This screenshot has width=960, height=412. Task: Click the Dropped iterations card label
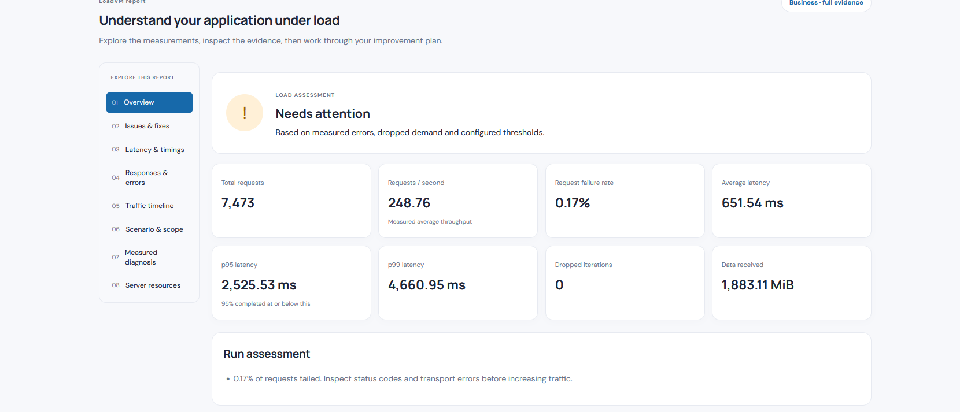[x=584, y=265]
